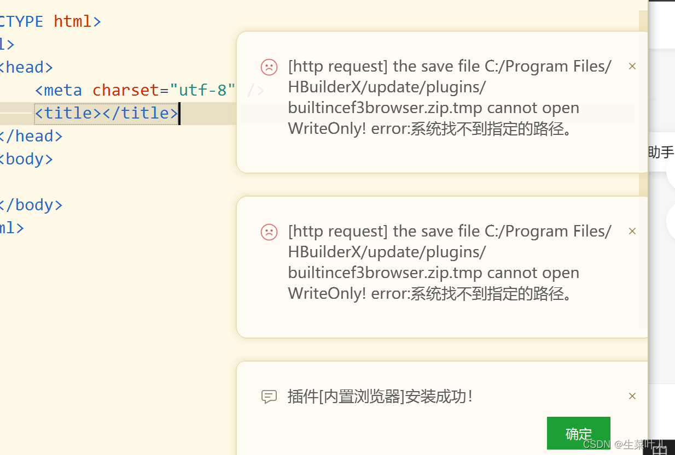Click the message bubble icon beside 插件 text
Image resolution: width=675 pixels, height=455 pixels.
[269, 397]
